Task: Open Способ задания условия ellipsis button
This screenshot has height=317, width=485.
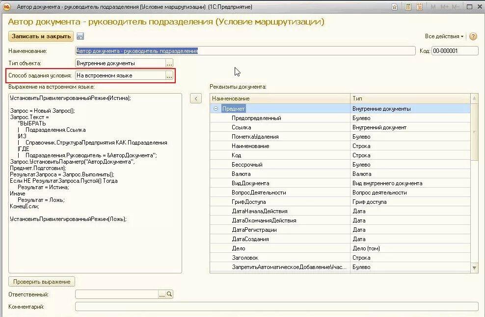Action: coord(170,76)
